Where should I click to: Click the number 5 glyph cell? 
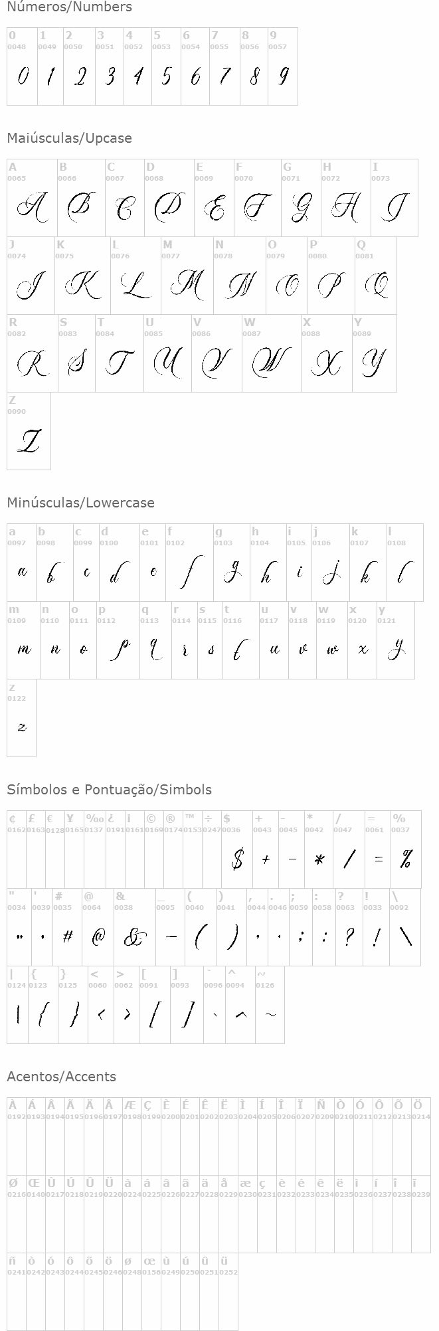[x=166, y=66]
